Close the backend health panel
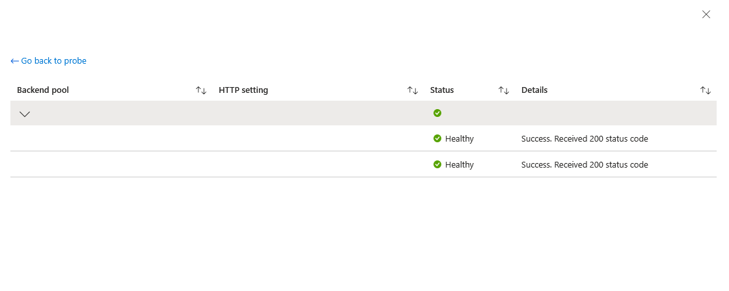The width and height of the screenshot is (729, 291). (706, 14)
